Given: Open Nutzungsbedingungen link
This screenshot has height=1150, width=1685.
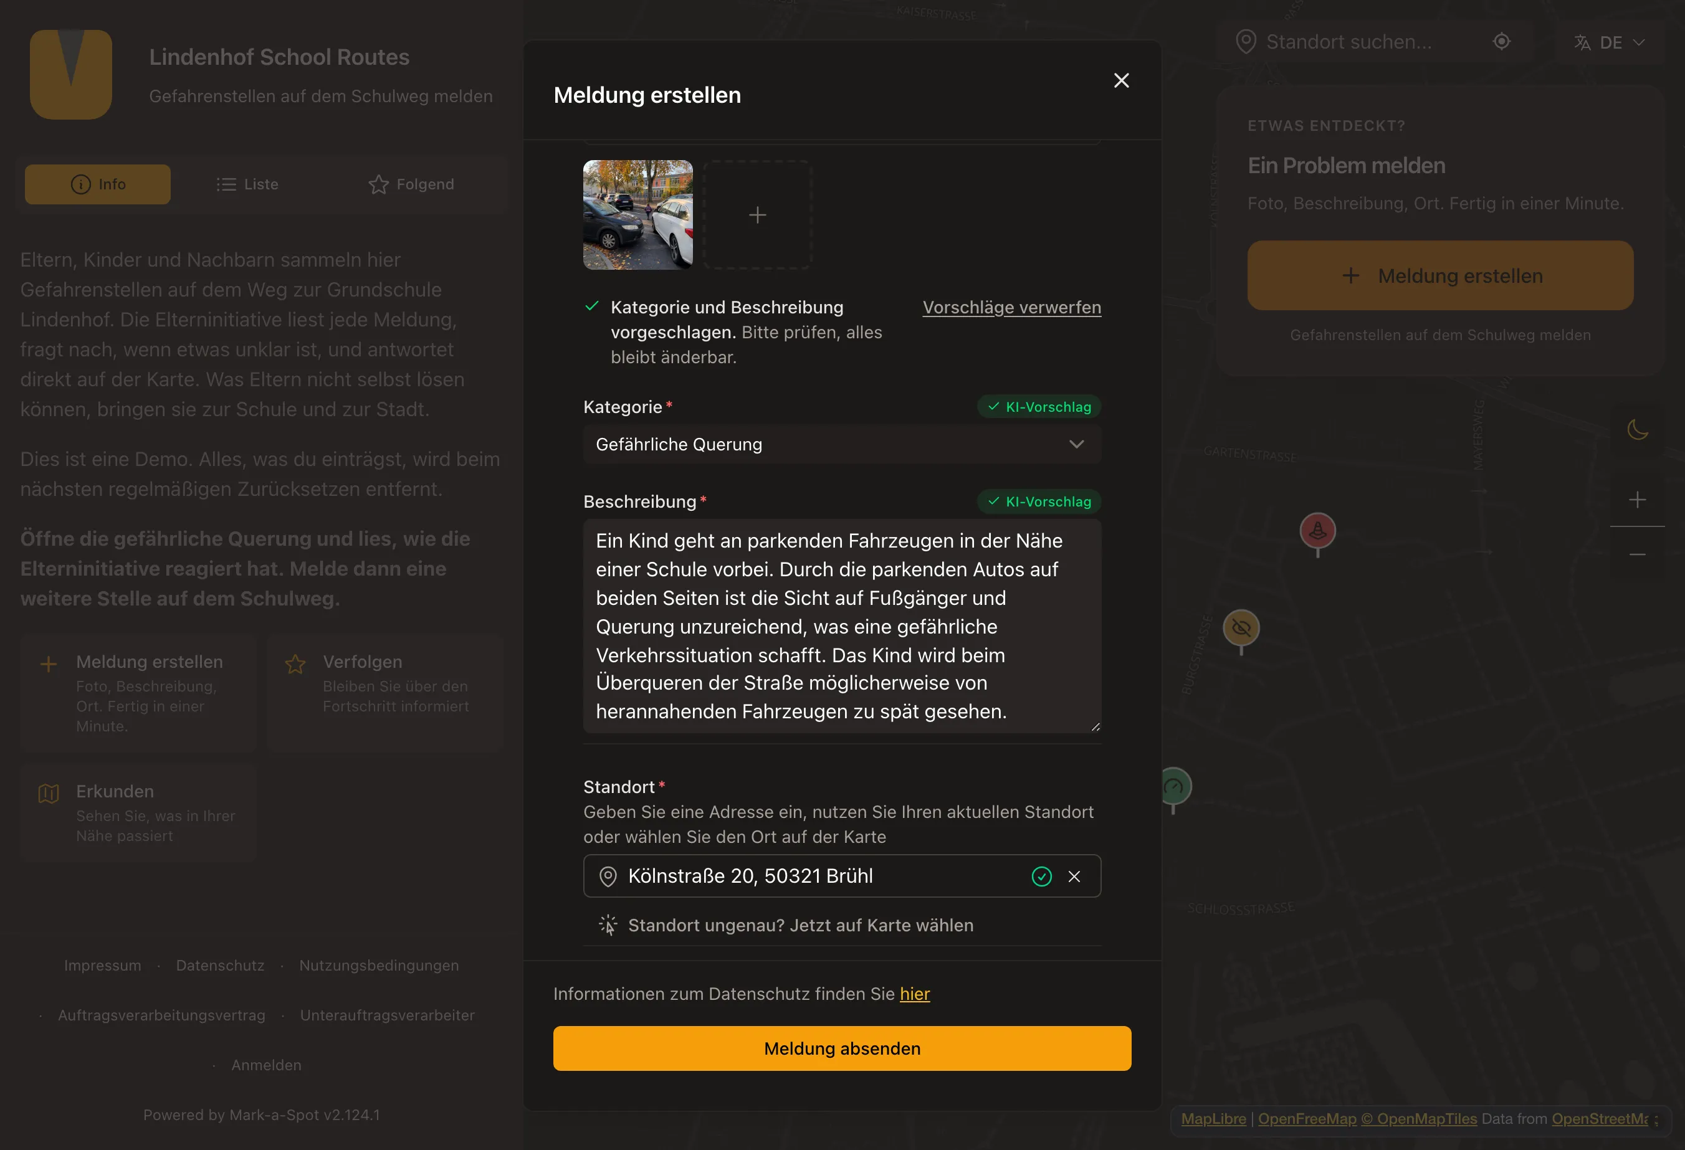Looking at the screenshot, I should (x=379, y=965).
